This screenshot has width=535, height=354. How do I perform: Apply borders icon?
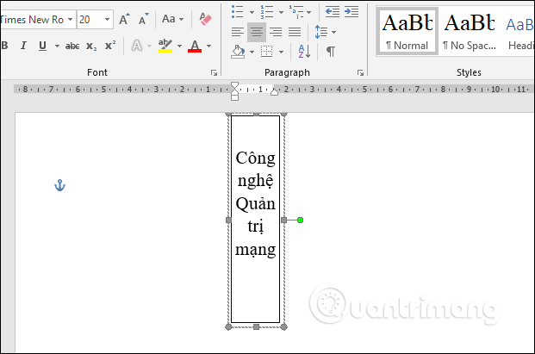click(266, 52)
